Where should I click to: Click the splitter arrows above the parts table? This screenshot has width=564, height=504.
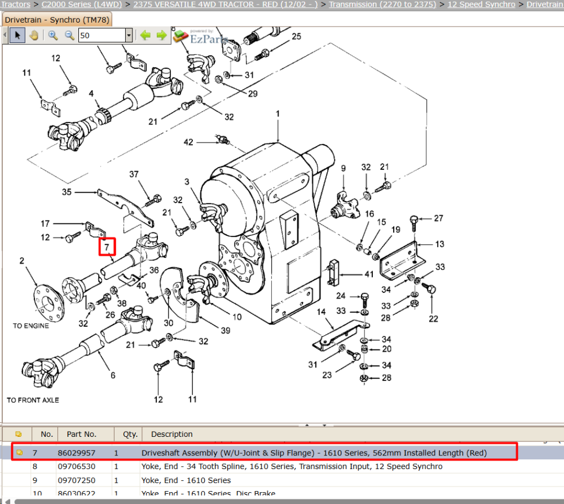315,425
